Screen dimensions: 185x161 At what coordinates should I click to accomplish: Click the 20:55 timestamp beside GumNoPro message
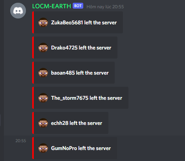(21, 141)
